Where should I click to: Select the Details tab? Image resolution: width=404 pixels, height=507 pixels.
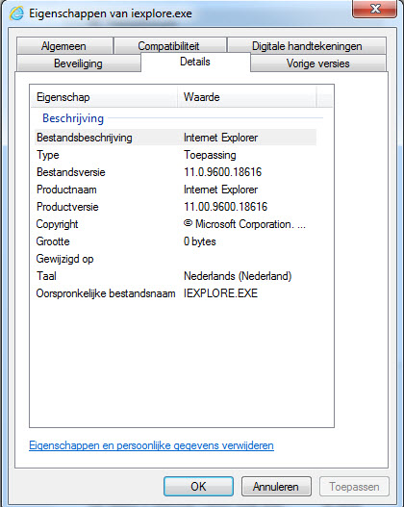point(195,62)
